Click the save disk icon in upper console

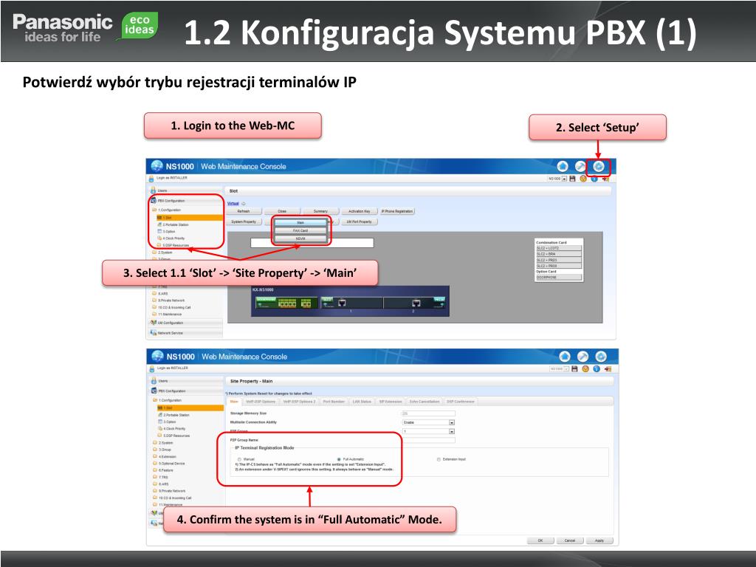tap(572, 179)
